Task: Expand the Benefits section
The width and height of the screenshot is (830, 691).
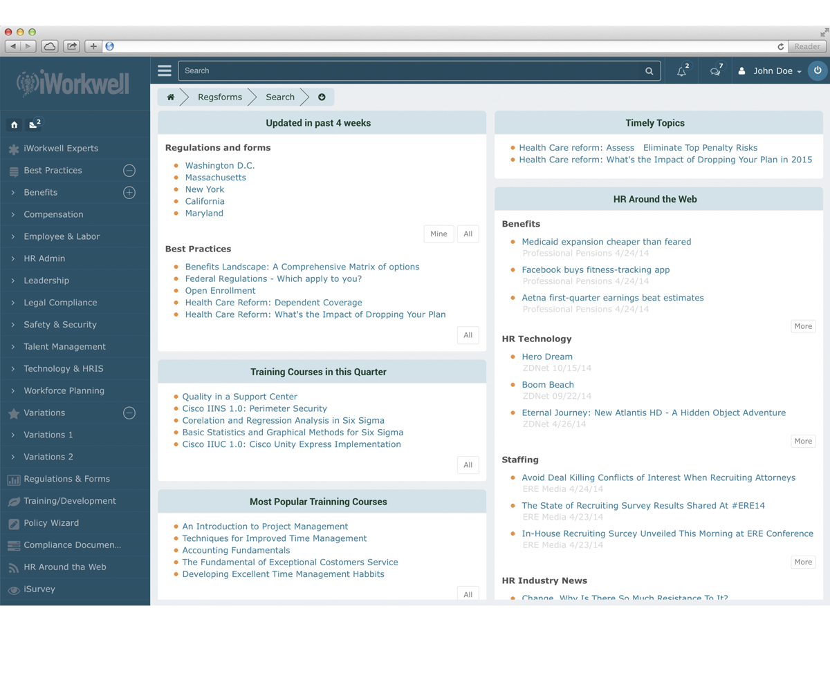Action: (129, 193)
